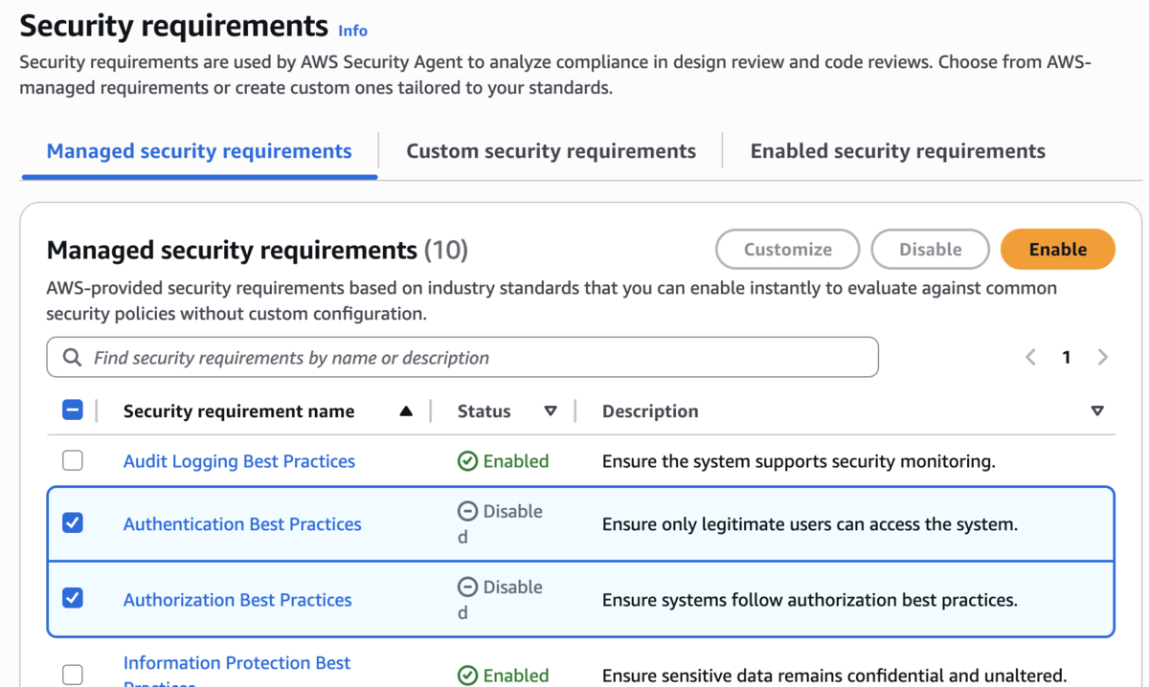Viewport: 1149px width, 687px height.
Task: Click 'Ensure sensitive data remains confidential and unaltered.'
Action: coord(834,676)
